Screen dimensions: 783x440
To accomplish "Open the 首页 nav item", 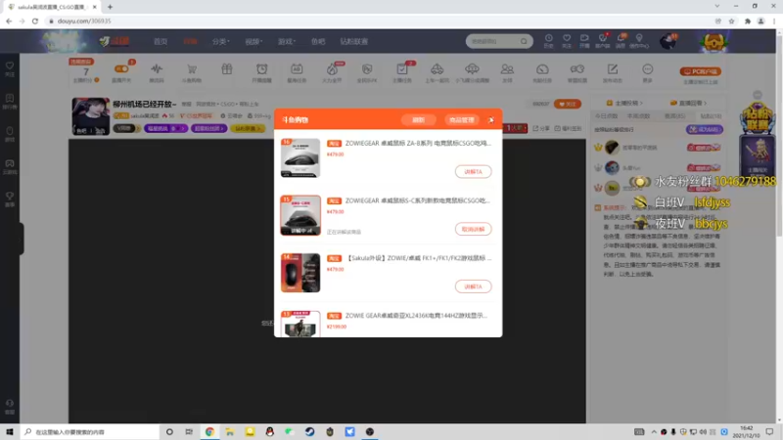I will (161, 41).
